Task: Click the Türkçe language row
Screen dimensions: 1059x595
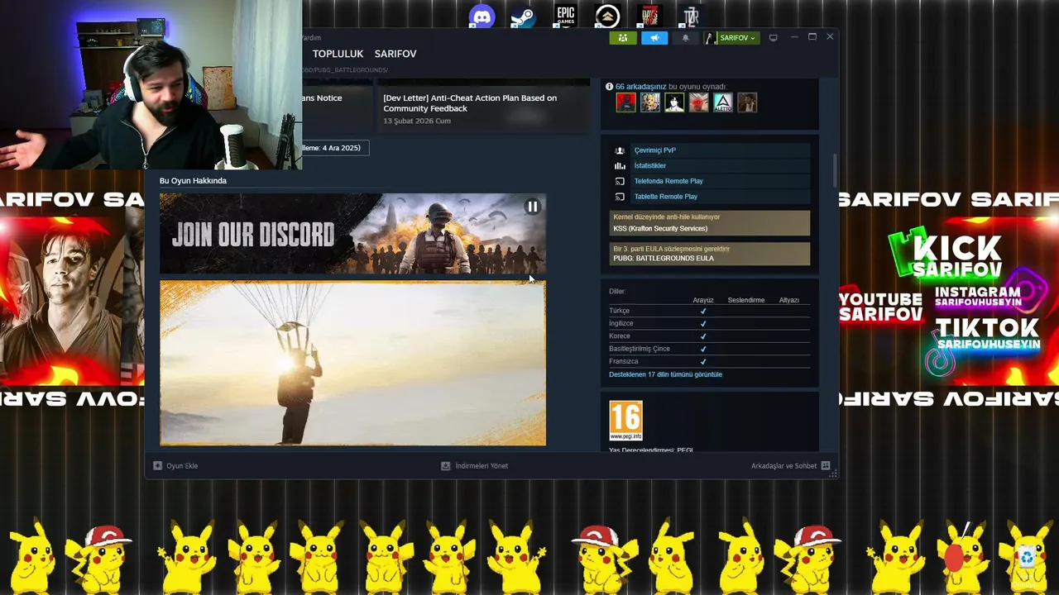Action: (709, 311)
